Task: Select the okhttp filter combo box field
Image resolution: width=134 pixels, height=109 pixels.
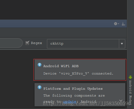Action: click(x=86, y=44)
